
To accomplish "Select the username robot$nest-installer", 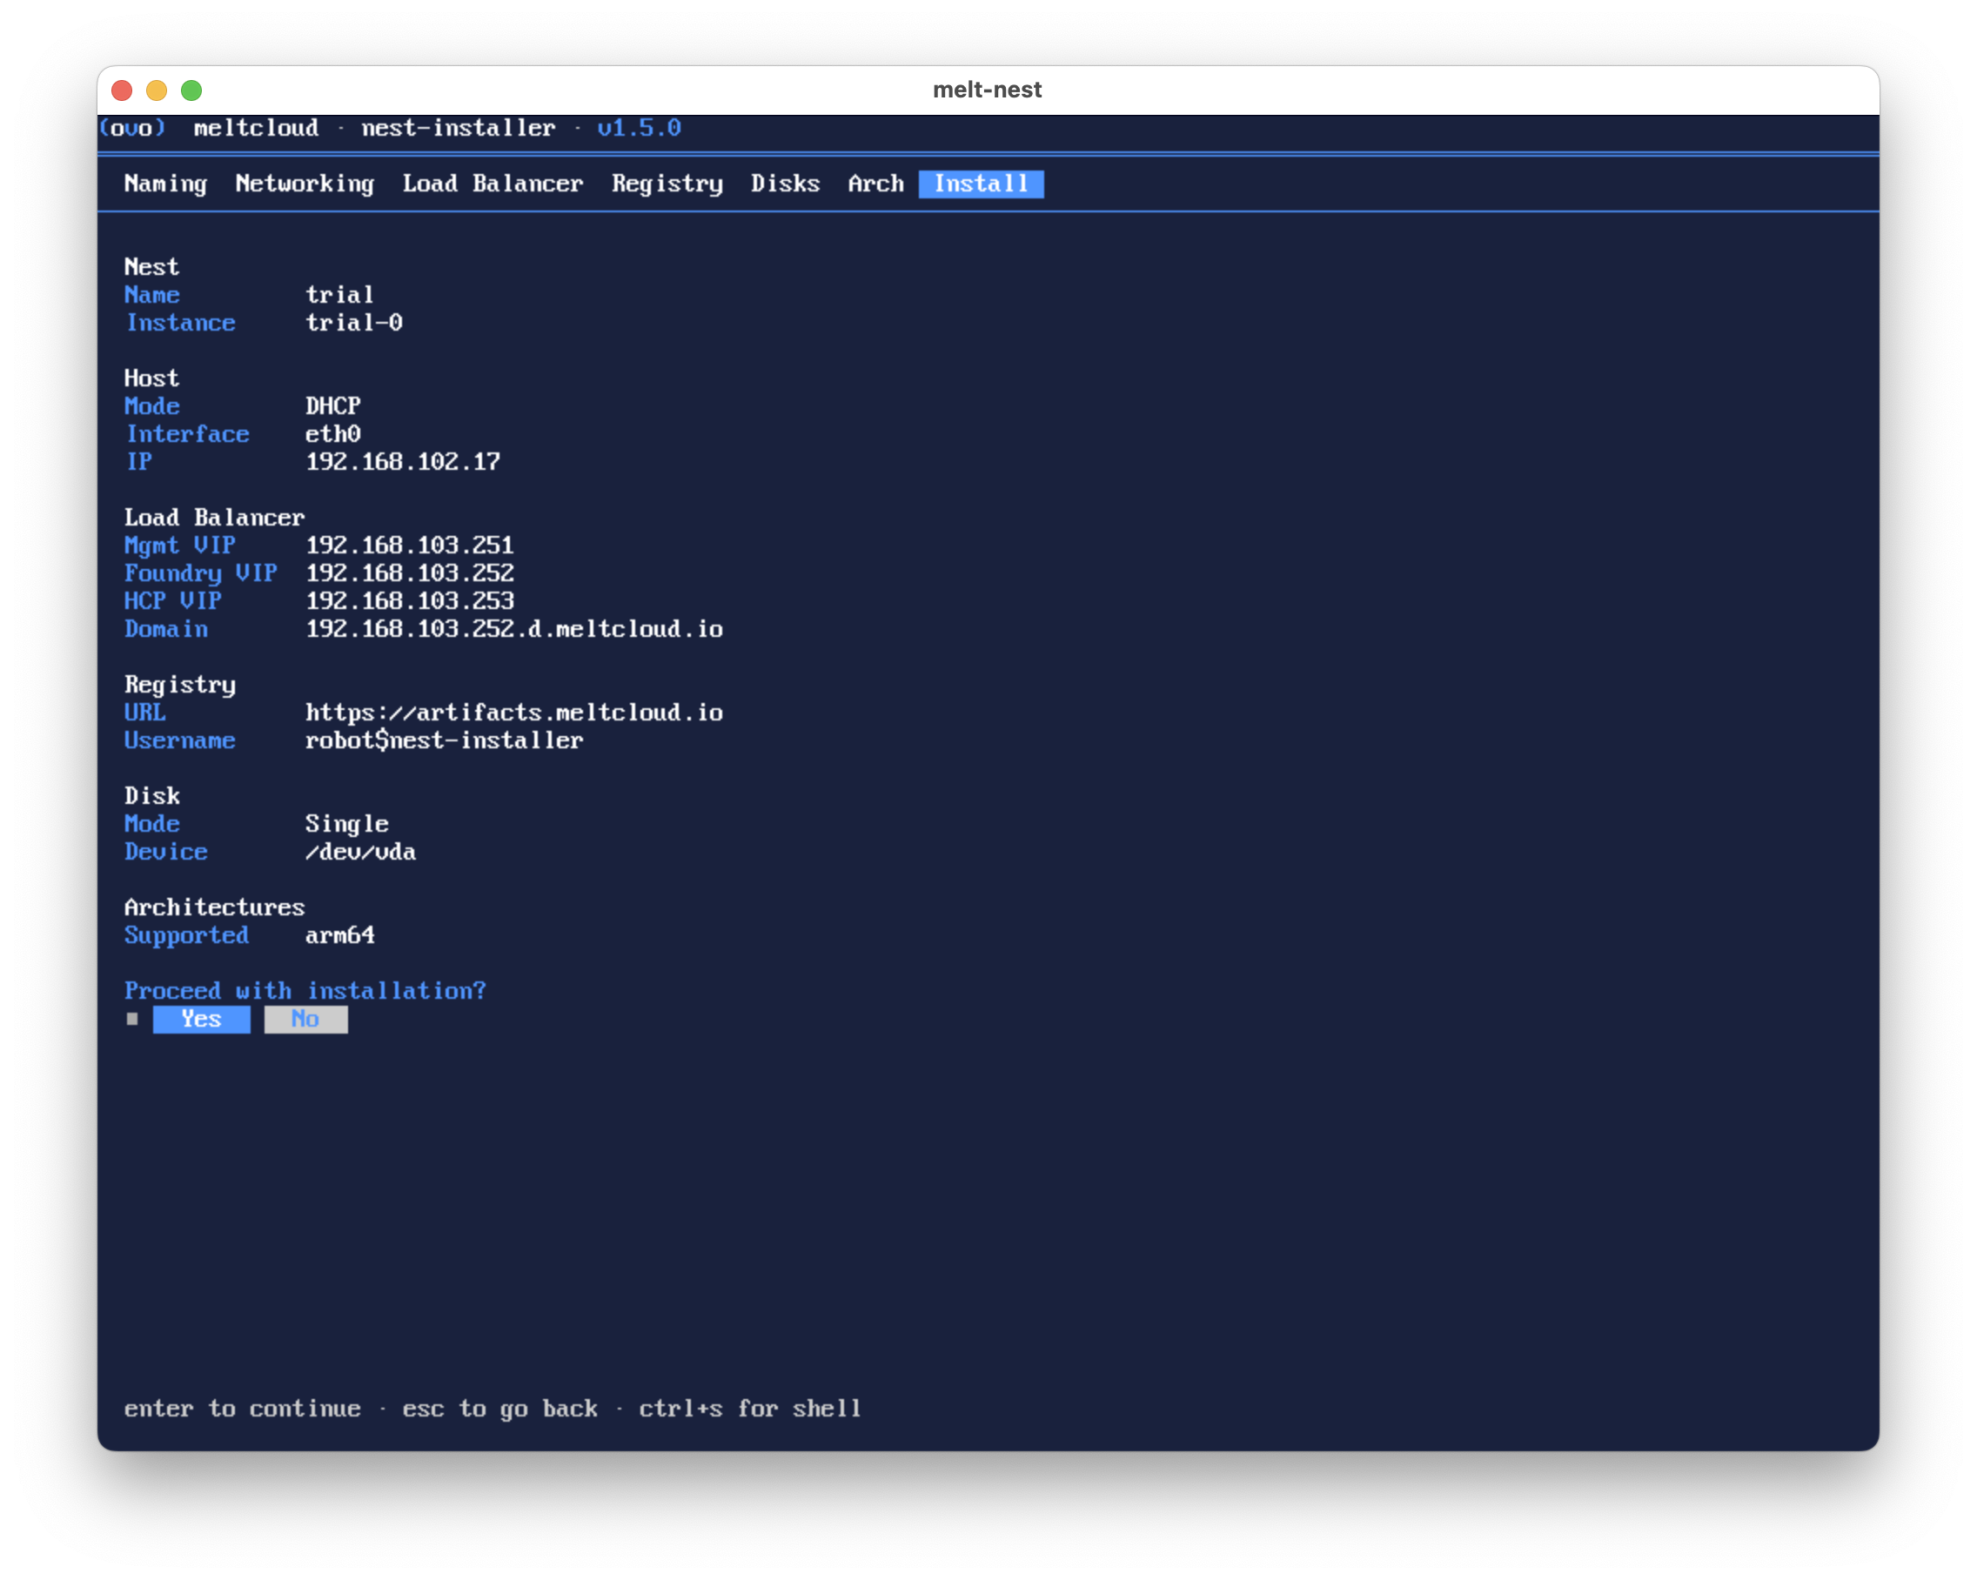I will coord(444,740).
